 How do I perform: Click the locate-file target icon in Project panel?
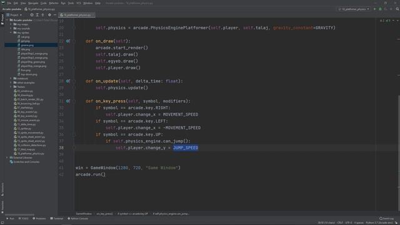[32, 15]
